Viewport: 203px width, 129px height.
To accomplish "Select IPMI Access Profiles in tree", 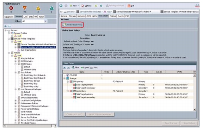I will coord(29,98).
